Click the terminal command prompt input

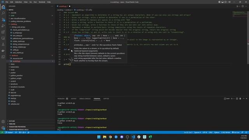coord(60,129)
